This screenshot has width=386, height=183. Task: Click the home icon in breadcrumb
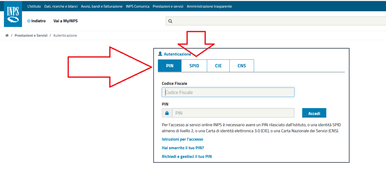(7, 35)
